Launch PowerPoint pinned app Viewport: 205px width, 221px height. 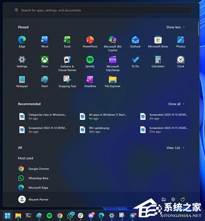[90, 42]
